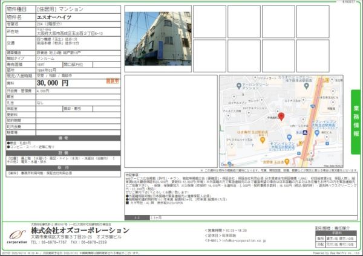This screenshot has width=363, height=256.
Task: Click the red location pin on the map
Action: click(281, 117)
